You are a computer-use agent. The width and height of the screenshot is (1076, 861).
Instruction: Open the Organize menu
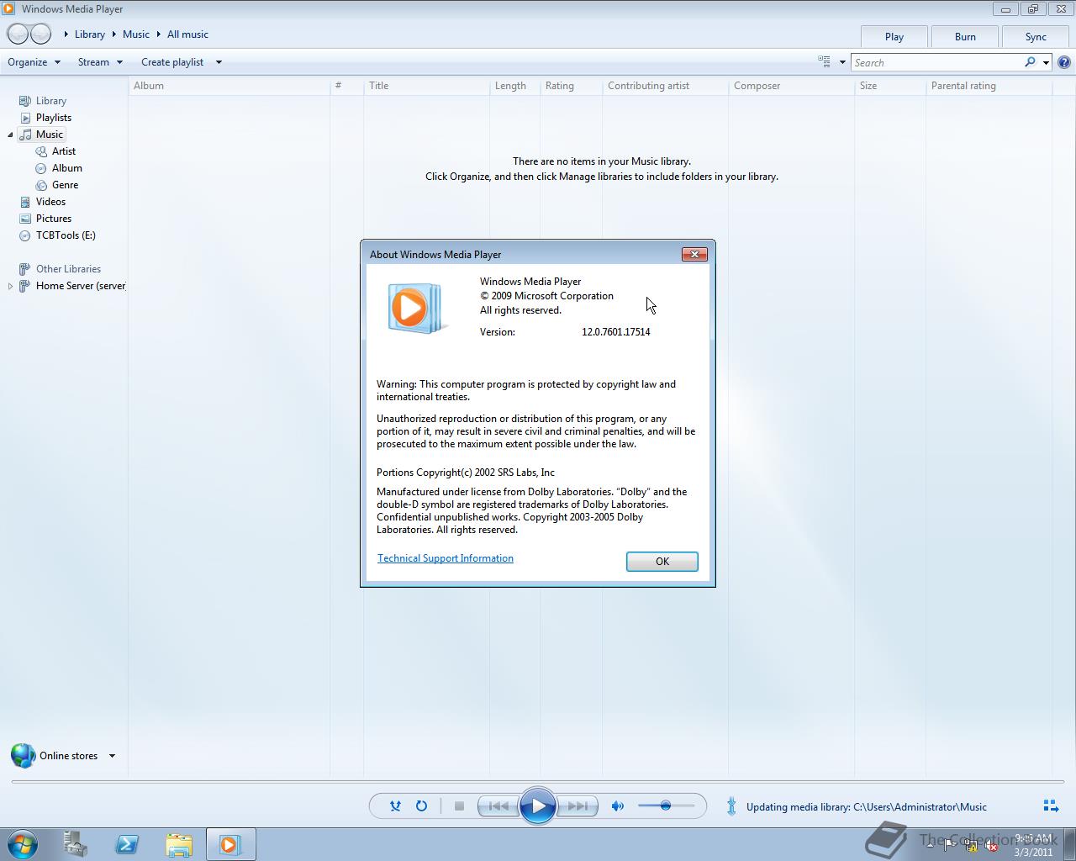34,62
